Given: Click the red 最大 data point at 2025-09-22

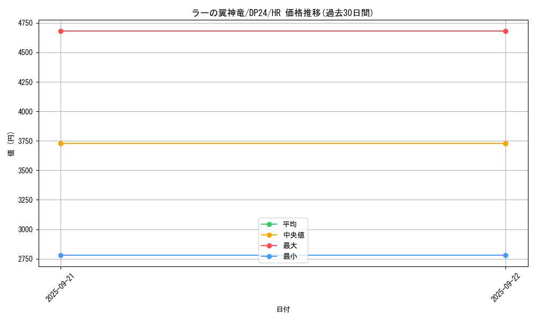Looking at the screenshot, I should point(505,32).
